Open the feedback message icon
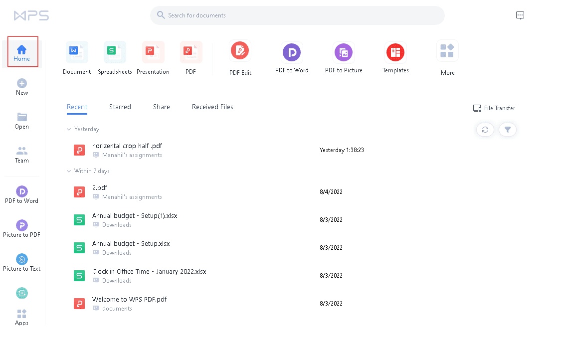 click(x=520, y=15)
